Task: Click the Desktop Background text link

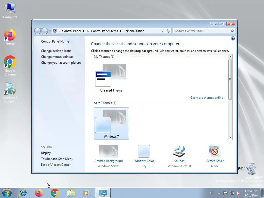Action: click(x=109, y=161)
